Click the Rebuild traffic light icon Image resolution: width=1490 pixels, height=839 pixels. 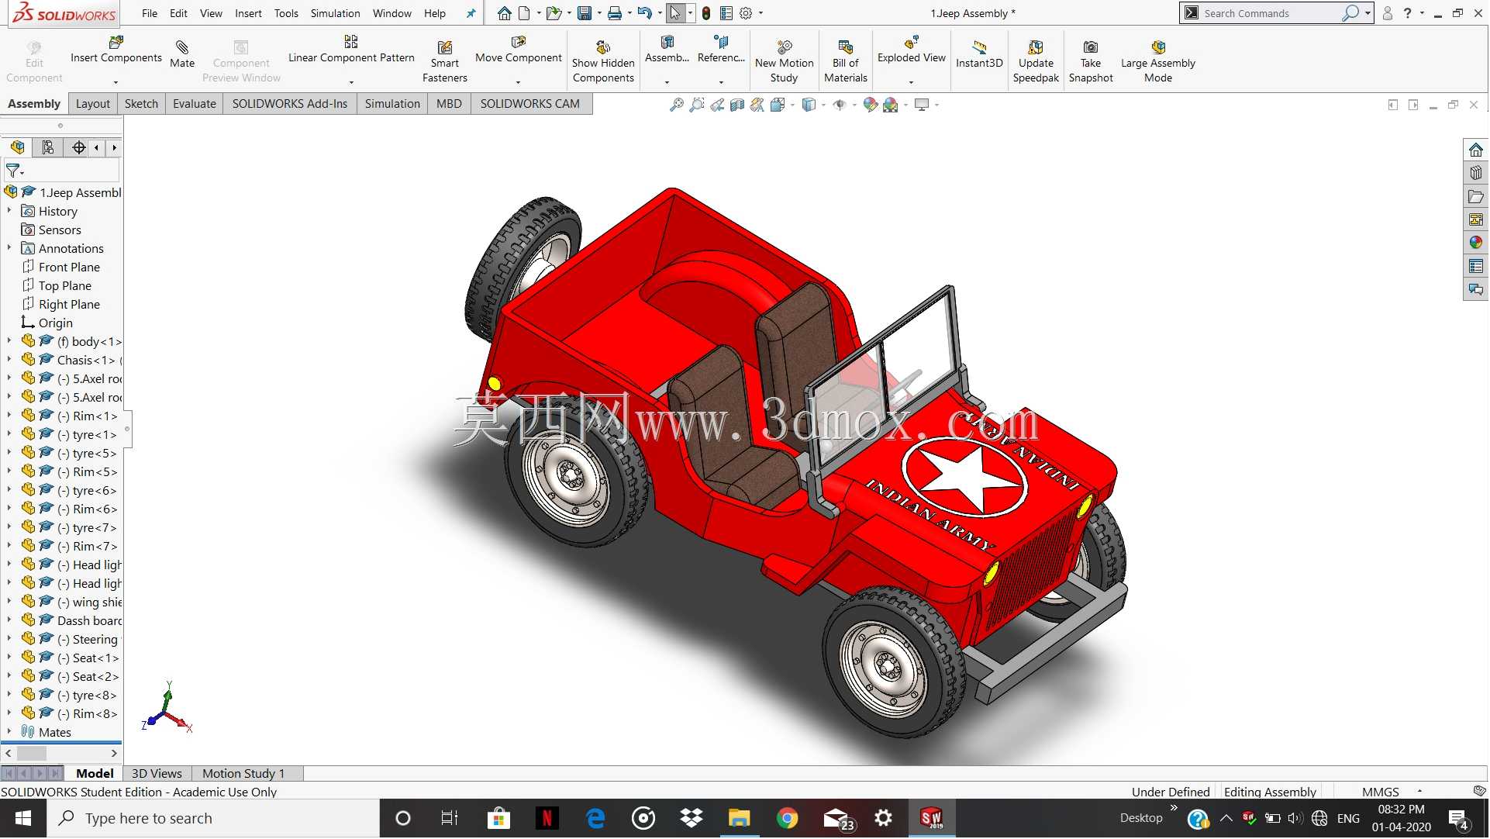pyautogui.click(x=706, y=13)
